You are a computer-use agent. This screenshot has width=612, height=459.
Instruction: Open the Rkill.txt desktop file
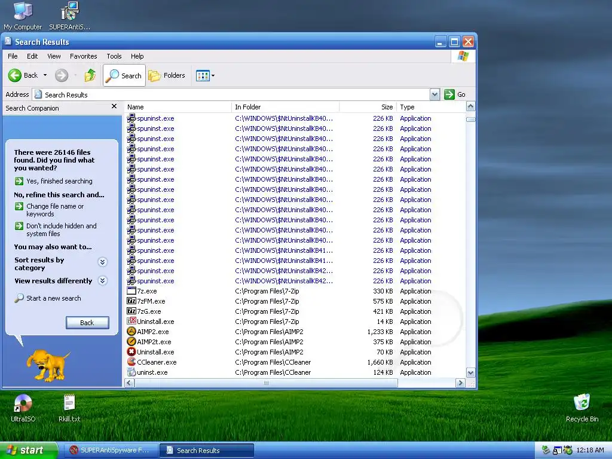coord(69,408)
